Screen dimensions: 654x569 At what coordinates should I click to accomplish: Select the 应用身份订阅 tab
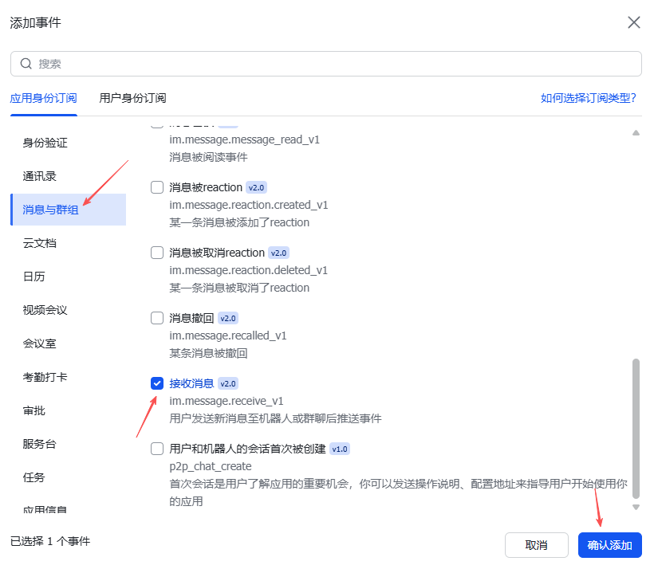click(43, 98)
